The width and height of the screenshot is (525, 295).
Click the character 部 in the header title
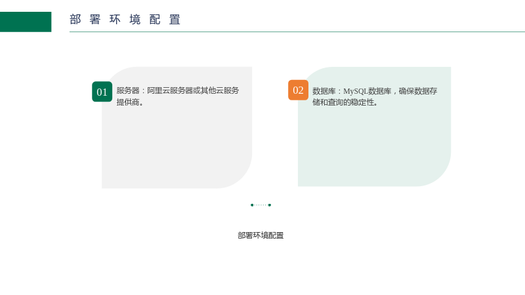(75, 20)
